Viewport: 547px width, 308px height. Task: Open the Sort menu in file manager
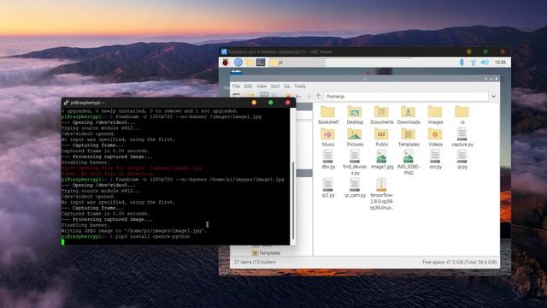pos(275,86)
